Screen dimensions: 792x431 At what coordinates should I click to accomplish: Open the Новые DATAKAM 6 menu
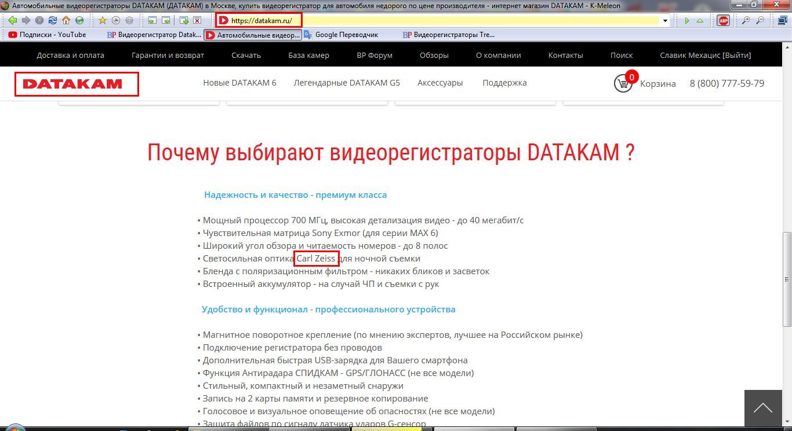pos(239,83)
